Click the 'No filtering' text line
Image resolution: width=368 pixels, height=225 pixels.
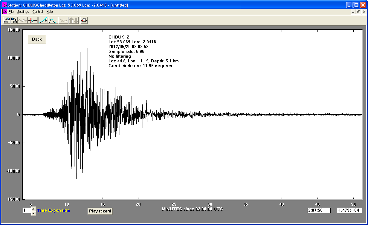point(120,56)
